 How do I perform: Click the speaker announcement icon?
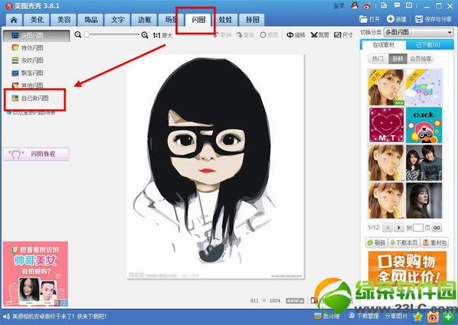click(x=6, y=317)
